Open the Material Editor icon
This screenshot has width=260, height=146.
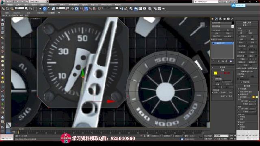150,9
